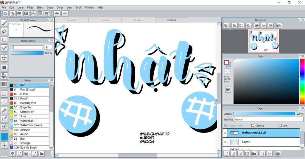
Task: Close the Color panel
Action: (303, 56)
